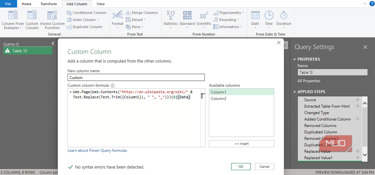Image resolution: width=375 pixels, height=175 pixels.
Task: Open Column From Examples tool
Action: tap(13, 20)
